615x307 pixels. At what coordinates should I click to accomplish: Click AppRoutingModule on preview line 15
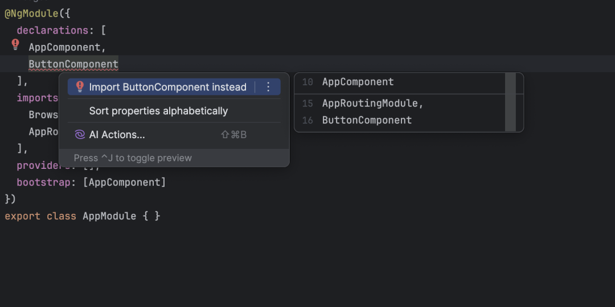(373, 103)
